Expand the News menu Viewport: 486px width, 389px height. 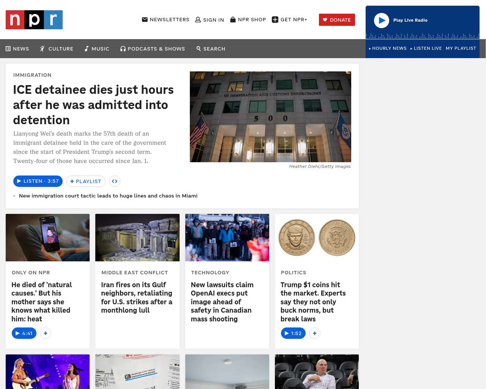(17, 49)
